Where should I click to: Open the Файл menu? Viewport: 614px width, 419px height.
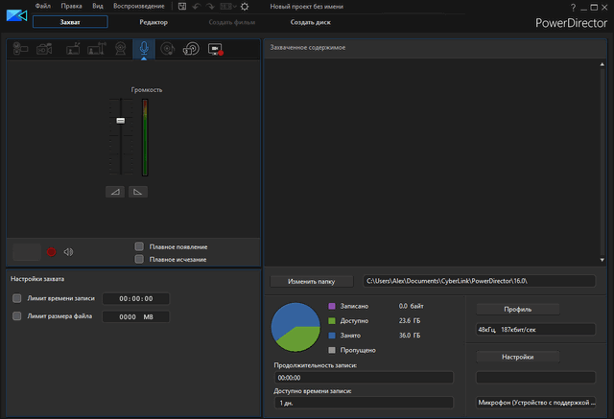(42, 7)
